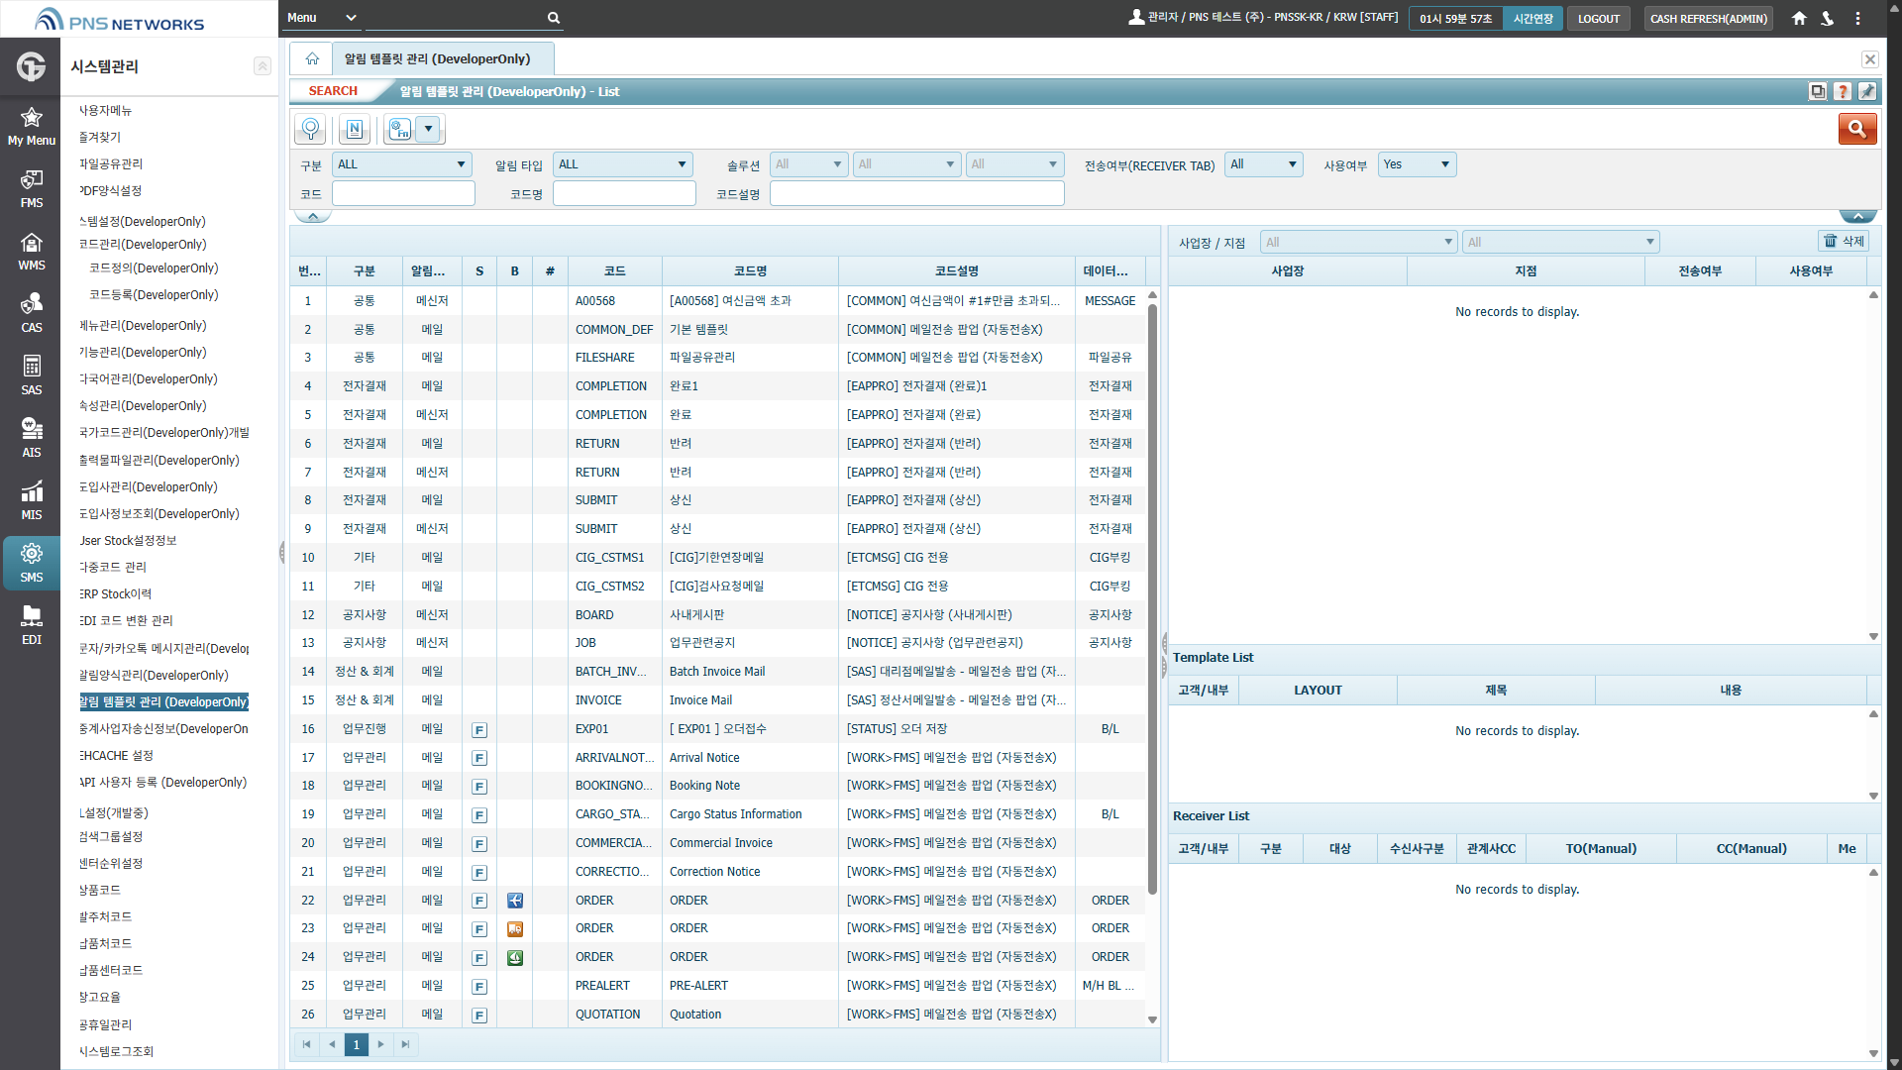Click the new window popup icon
This screenshot has height=1070, width=1902.
[x=1818, y=91]
